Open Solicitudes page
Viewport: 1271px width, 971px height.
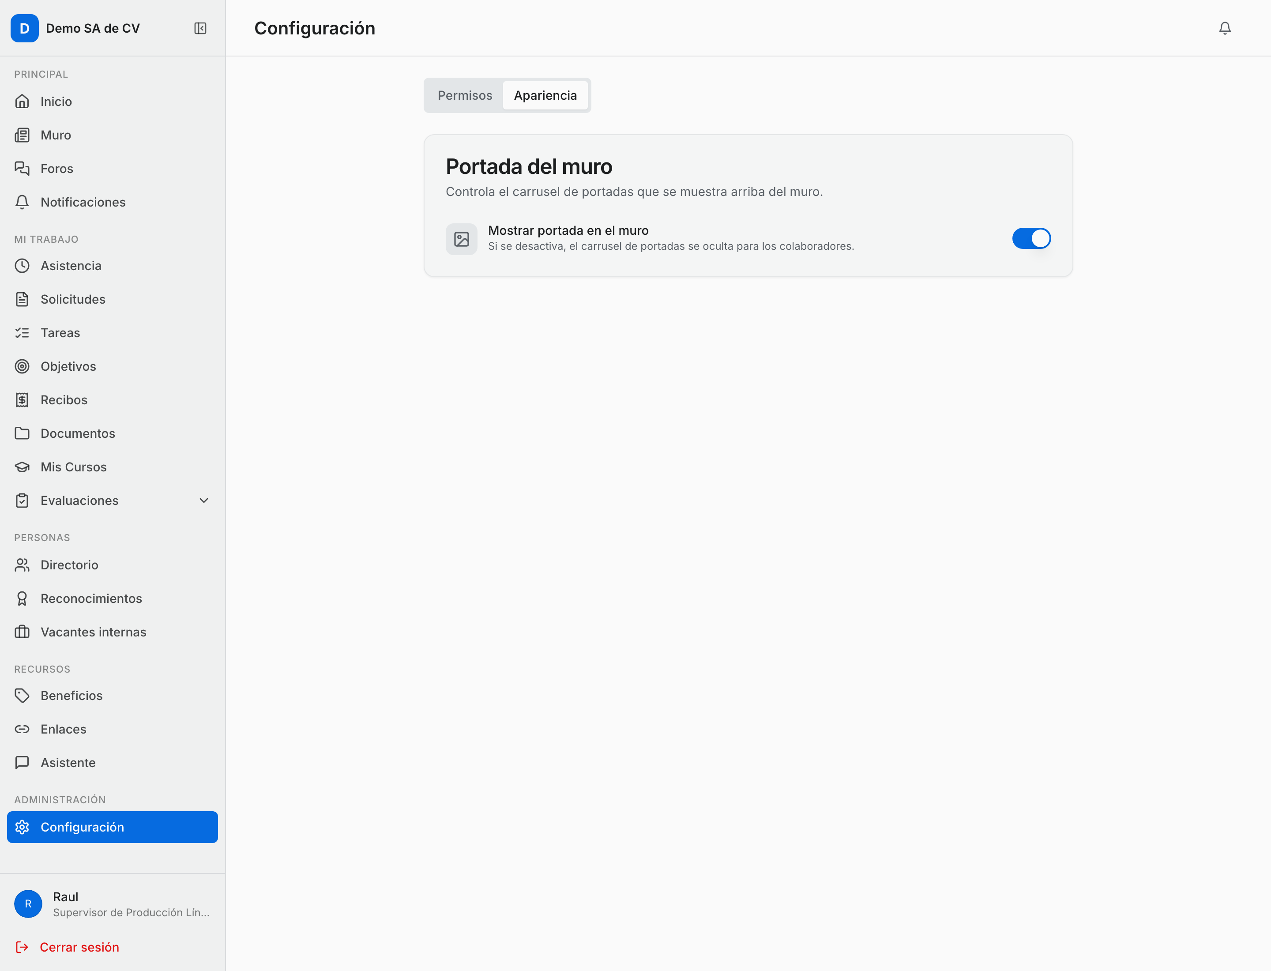click(x=112, y=299)
